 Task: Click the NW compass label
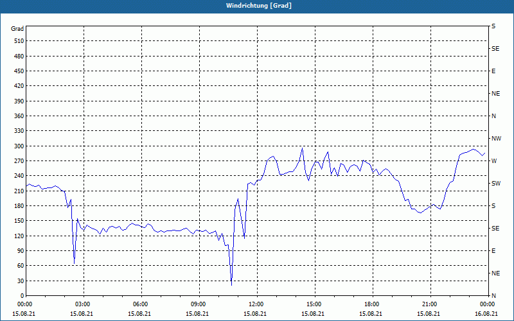pyautogui.click(x=496, y=139)
